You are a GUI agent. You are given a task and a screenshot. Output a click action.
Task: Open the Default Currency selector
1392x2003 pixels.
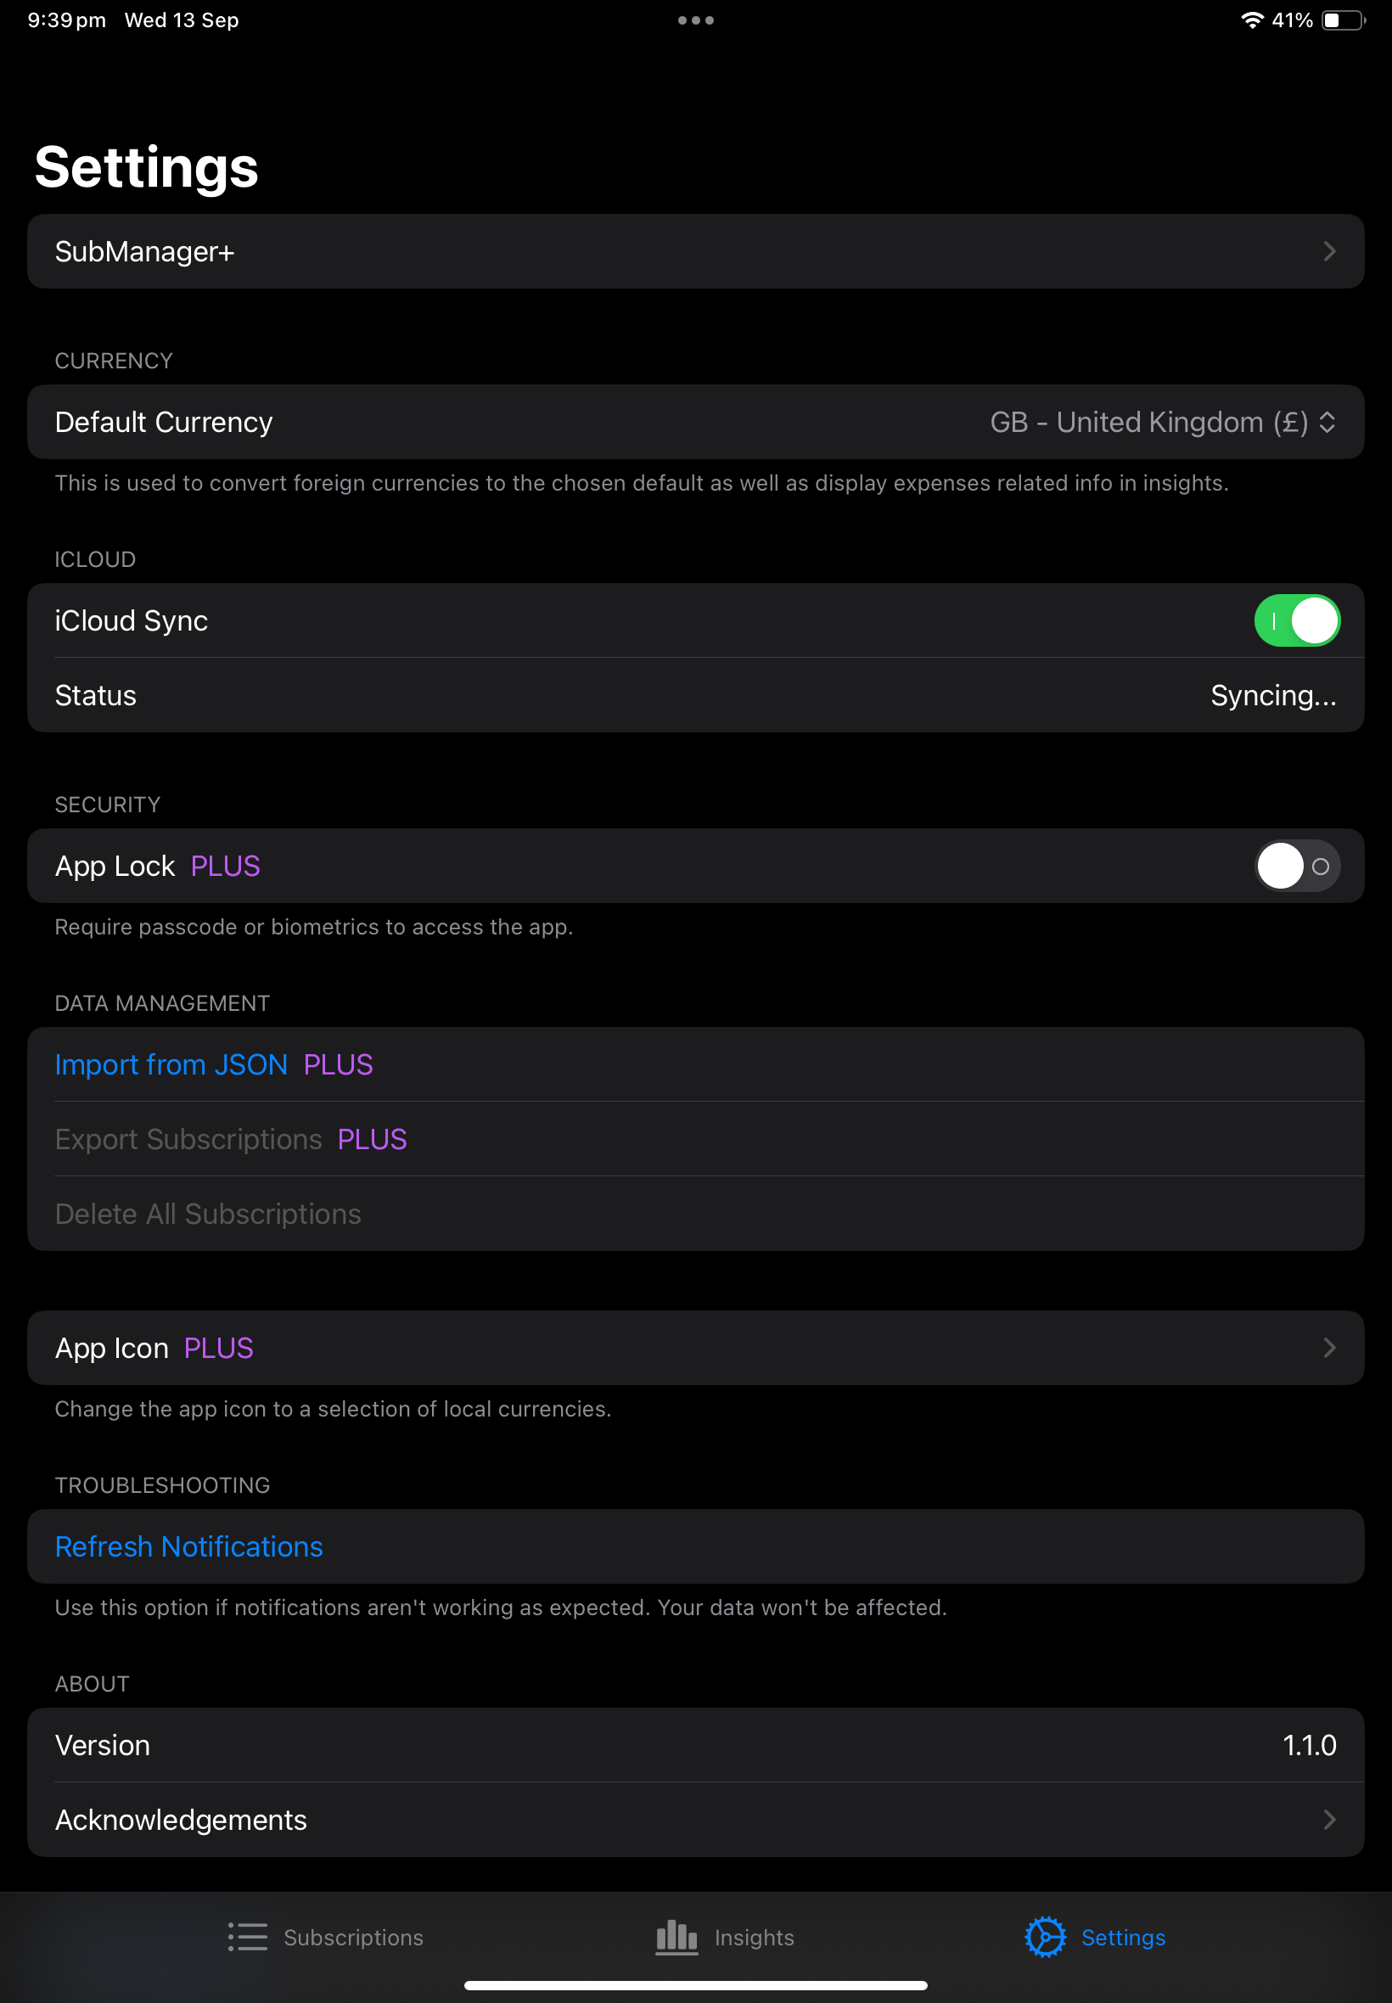[x=1161, y=422]
